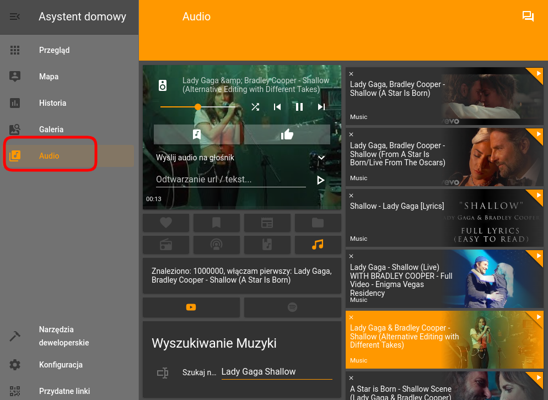Click the Asystent domowy title

pyautogui.click(x=83, y=17)
